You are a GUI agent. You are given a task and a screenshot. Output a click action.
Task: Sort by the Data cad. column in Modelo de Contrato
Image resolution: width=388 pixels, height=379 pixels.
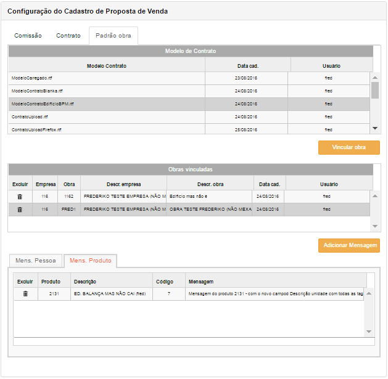coord(247,65)
